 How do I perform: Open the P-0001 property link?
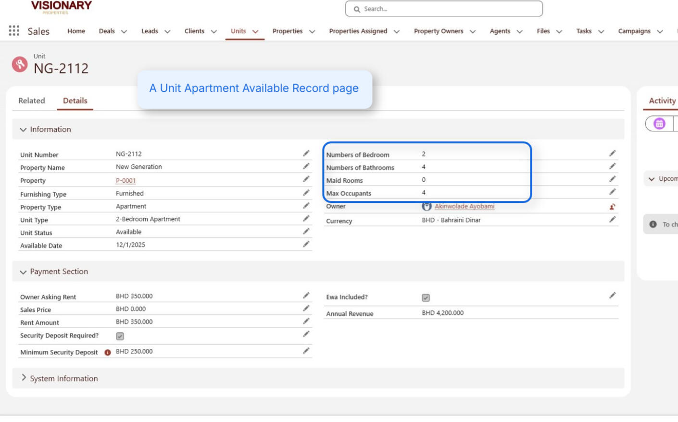point(126,181)
